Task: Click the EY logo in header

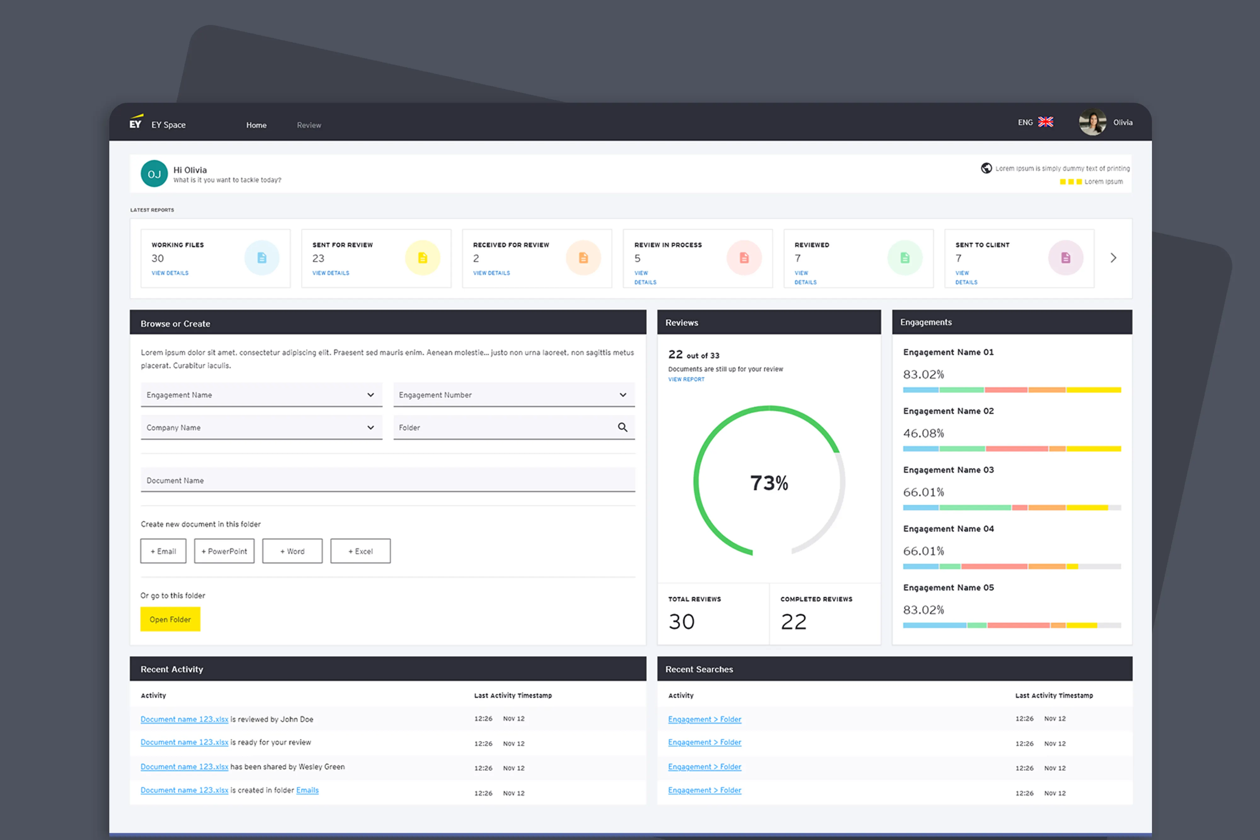Action: (136, 123)
